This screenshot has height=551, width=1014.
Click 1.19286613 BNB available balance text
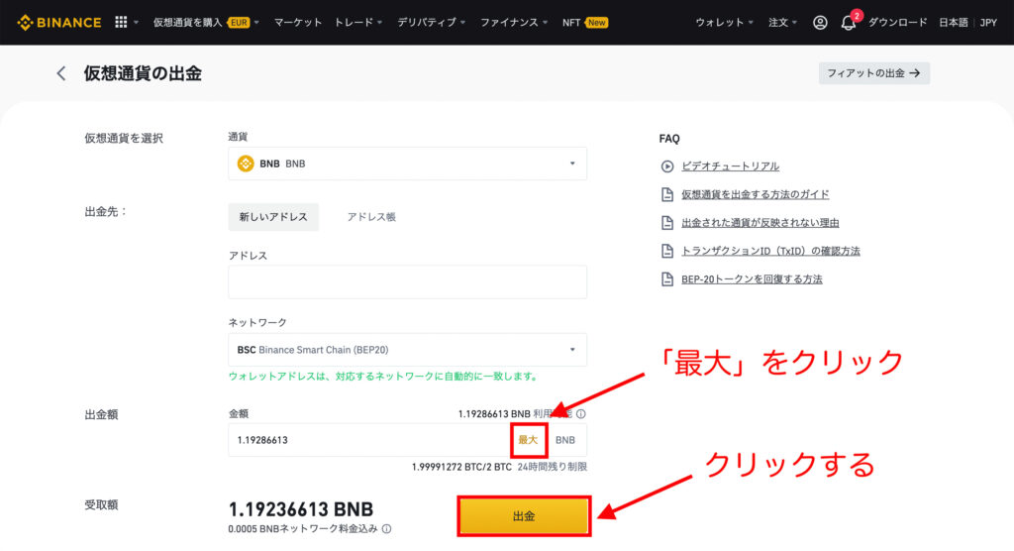[x=494, y=413]
